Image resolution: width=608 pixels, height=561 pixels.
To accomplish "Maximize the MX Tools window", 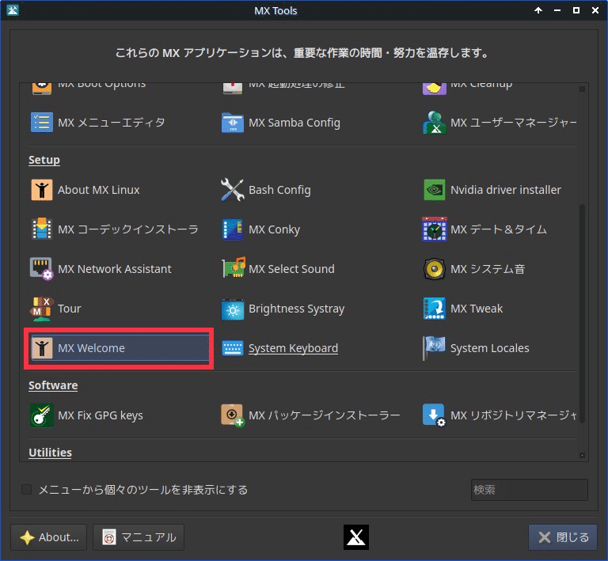I will pos(576,10).
